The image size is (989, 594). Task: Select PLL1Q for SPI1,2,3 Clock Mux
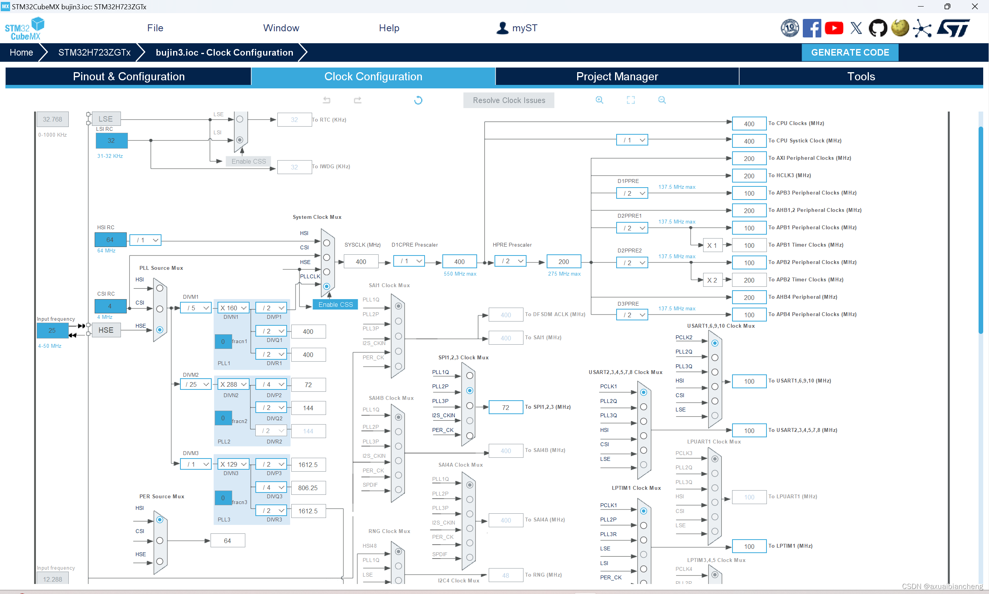(x=470, y=376)
